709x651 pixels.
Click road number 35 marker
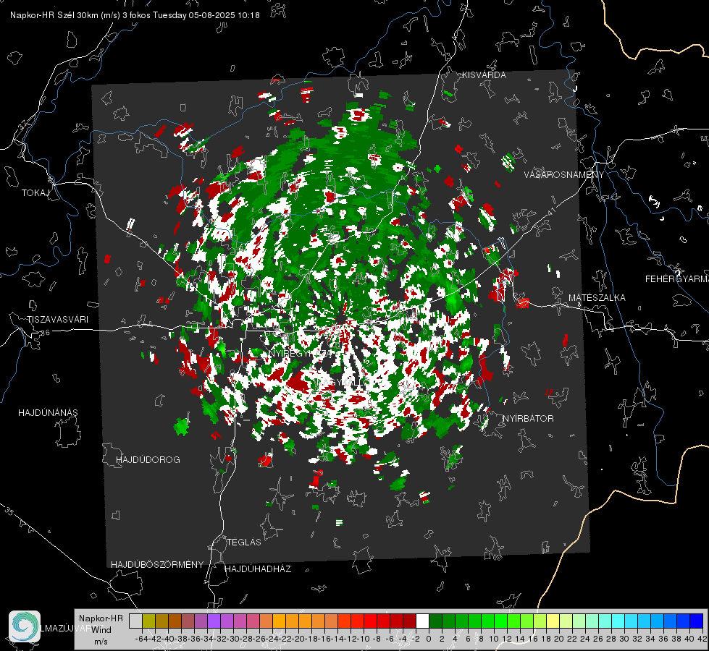point(10,511)
